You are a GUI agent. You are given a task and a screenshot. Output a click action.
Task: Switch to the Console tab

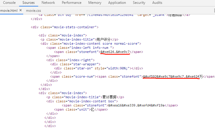coord(9,3)
